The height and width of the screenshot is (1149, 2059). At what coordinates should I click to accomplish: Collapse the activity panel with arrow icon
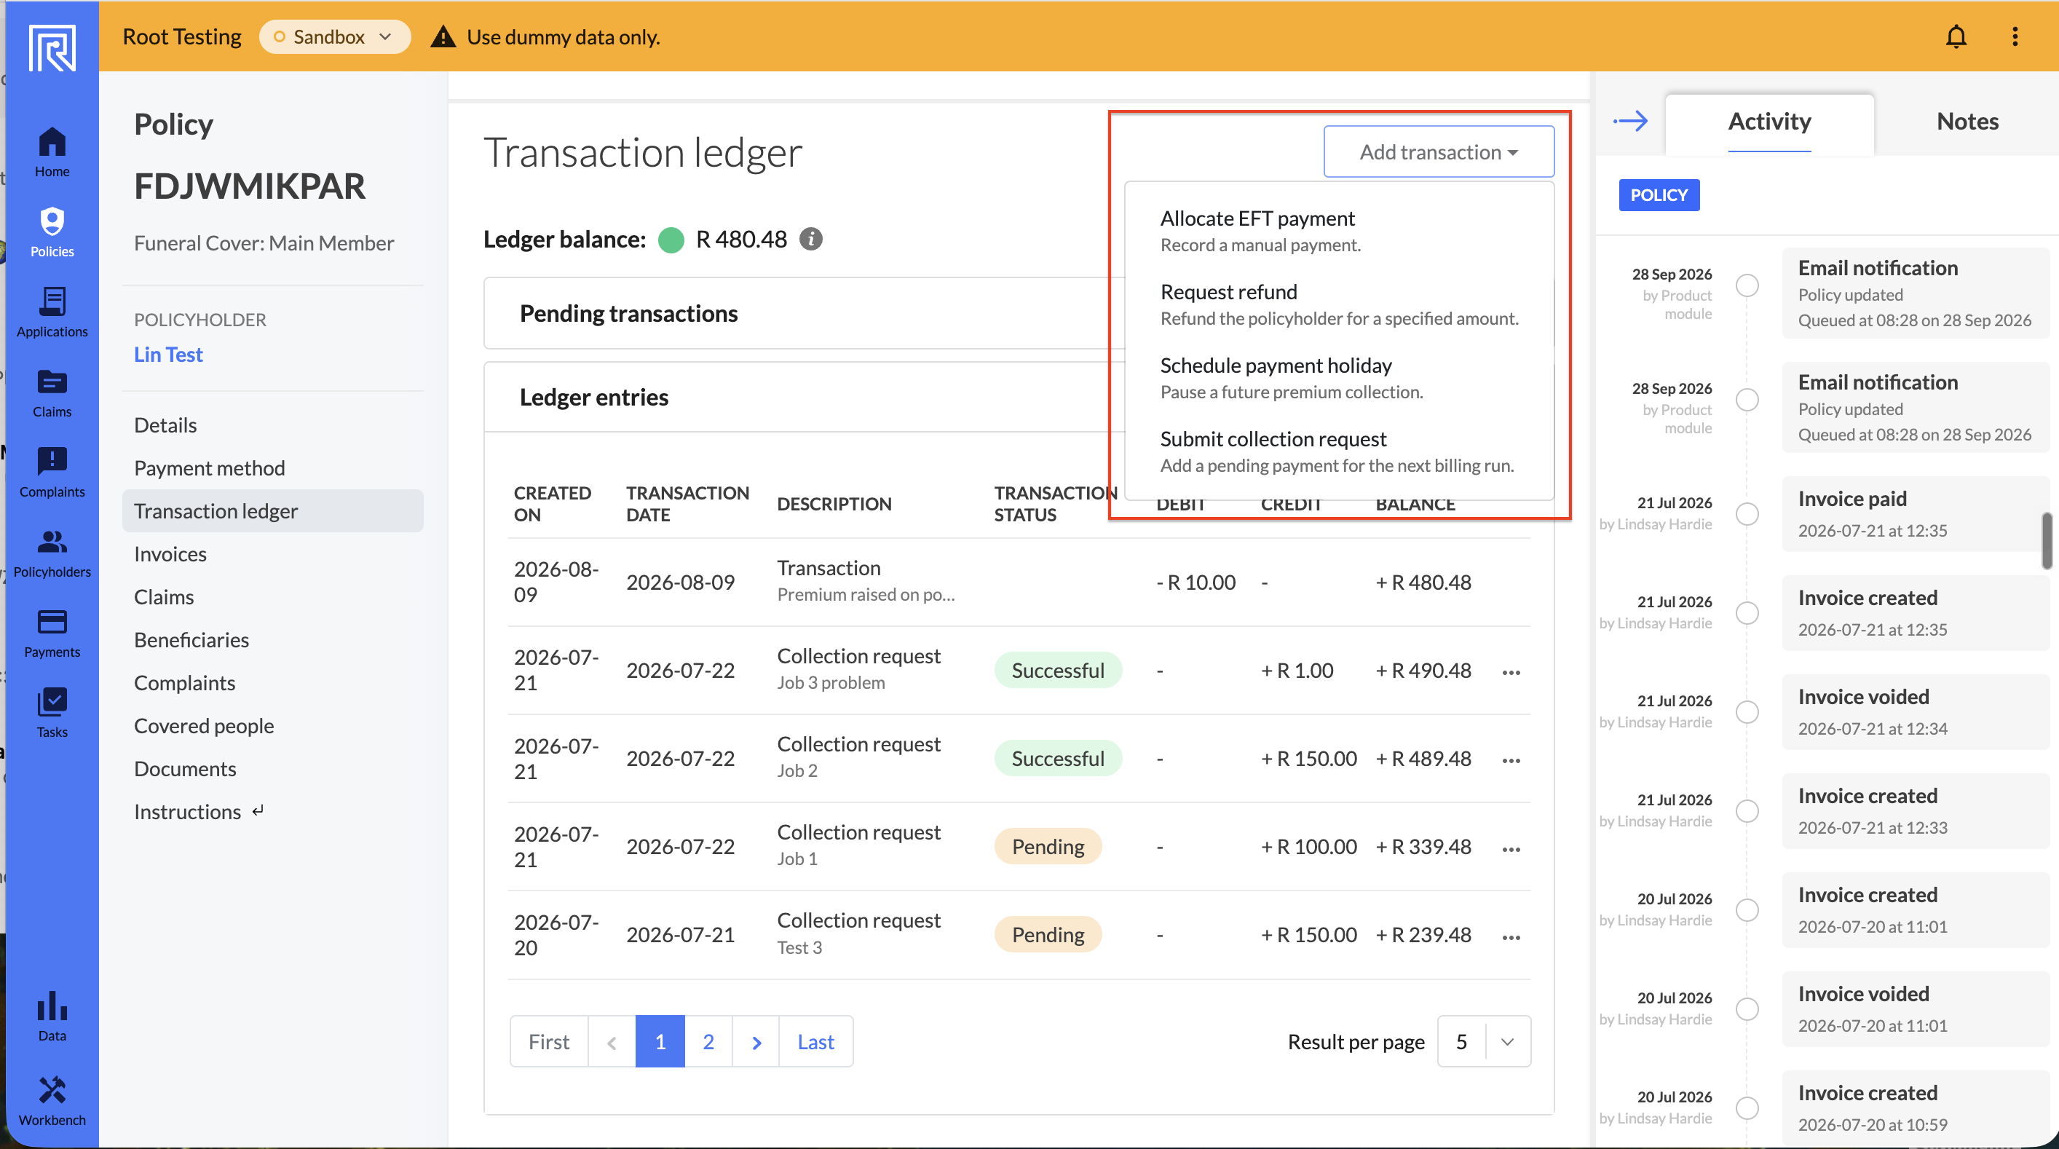coord(1631,122)
